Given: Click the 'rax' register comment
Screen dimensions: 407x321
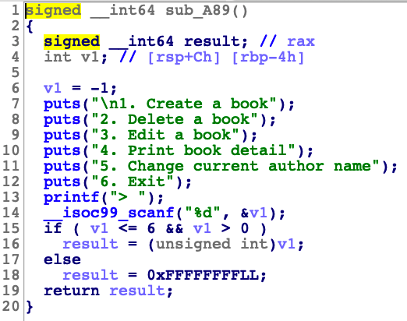Looking at the screenshot, I should coord(301,41).
